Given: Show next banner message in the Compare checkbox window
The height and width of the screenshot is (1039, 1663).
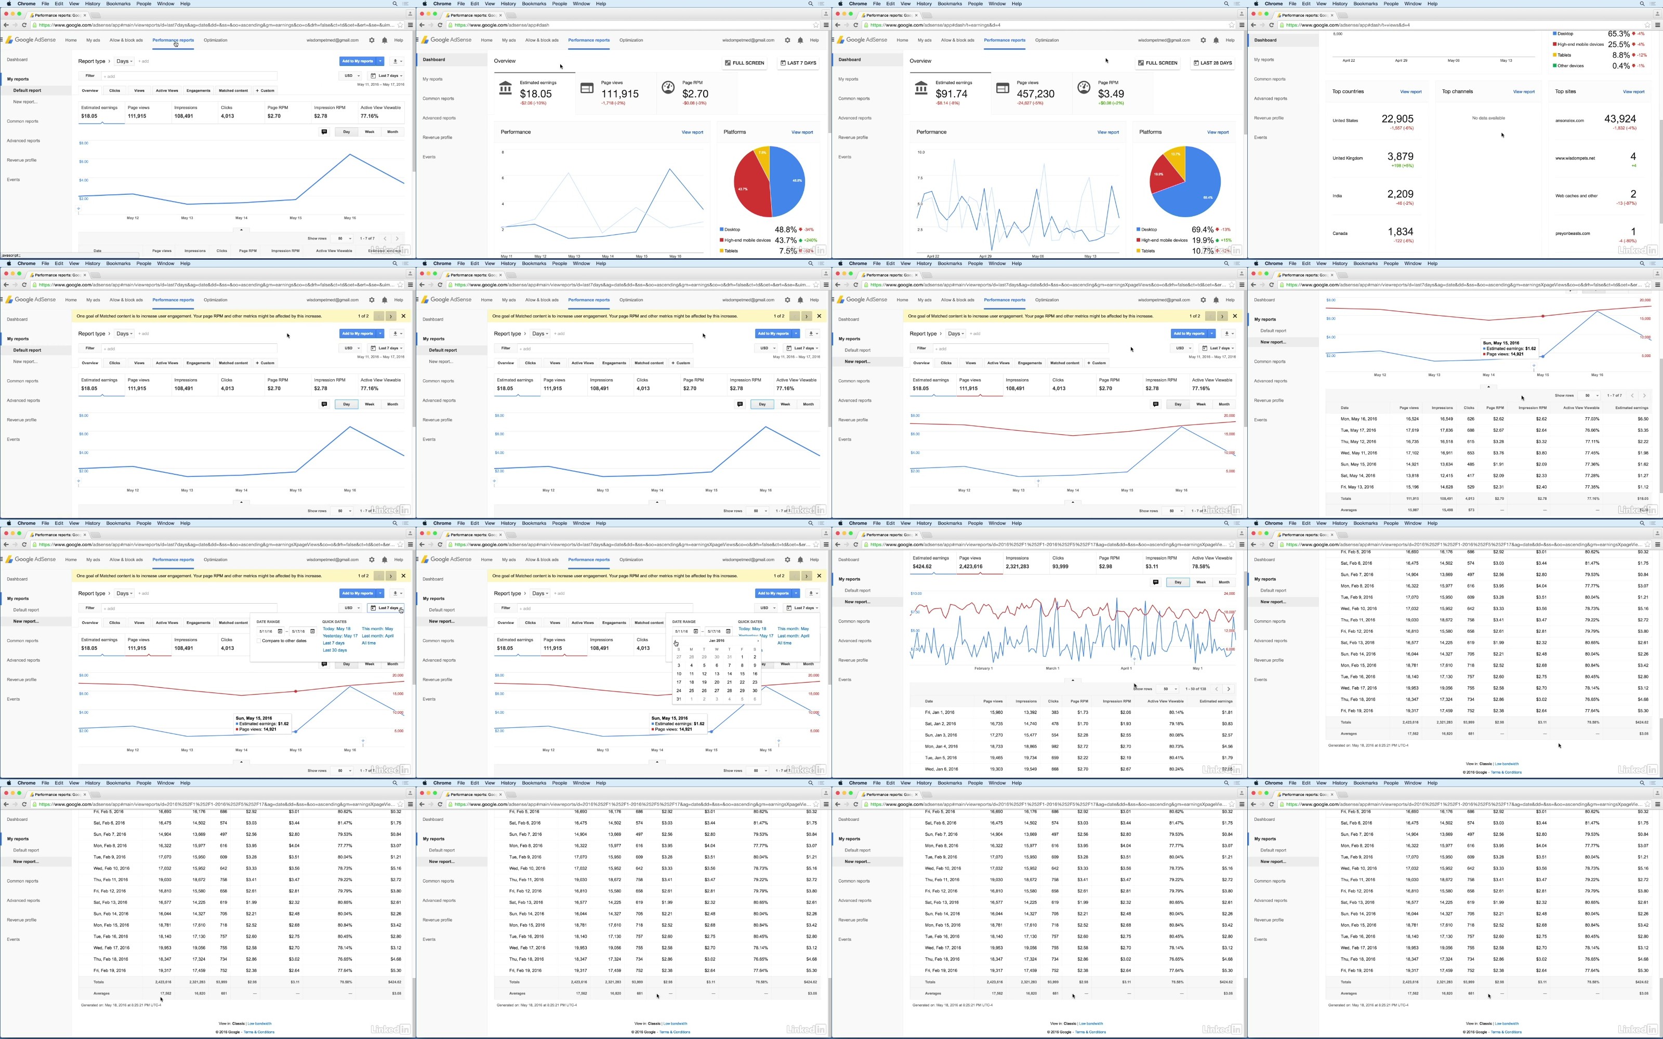Looking at the screenshot, I should (x=391, y=576).
